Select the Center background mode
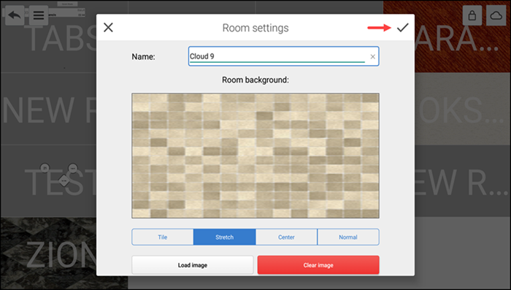The width and height of the screenshot is (511, 290). coord(286,237)
